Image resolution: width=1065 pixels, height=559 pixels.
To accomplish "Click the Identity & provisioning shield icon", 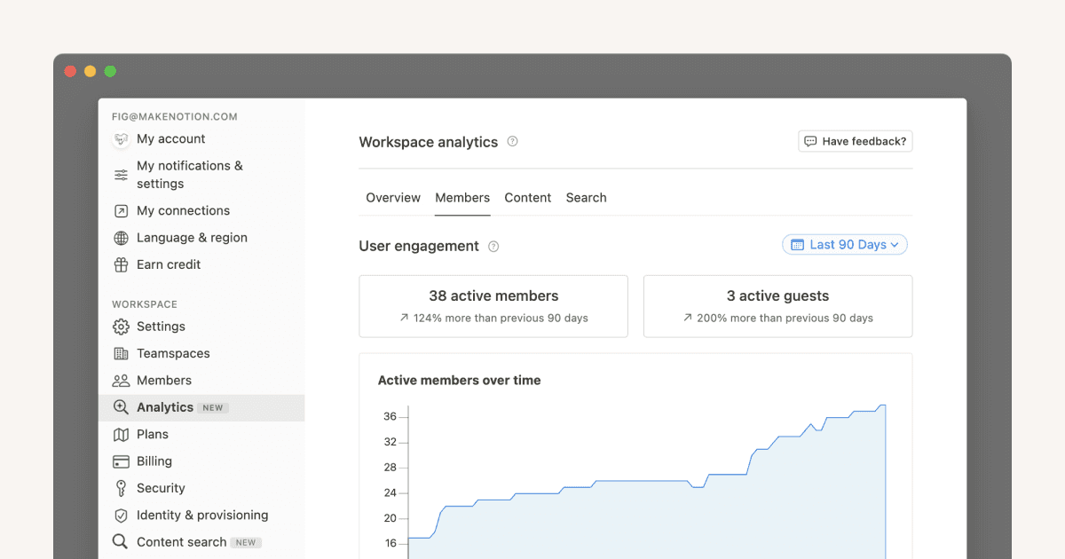I will (121, 515).
